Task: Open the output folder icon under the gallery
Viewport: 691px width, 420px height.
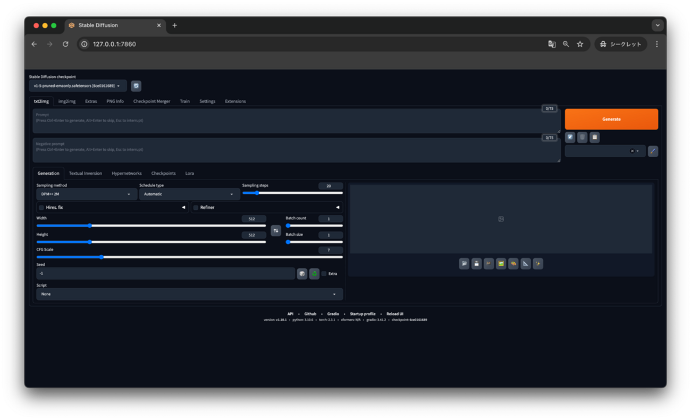Action: 463,263
